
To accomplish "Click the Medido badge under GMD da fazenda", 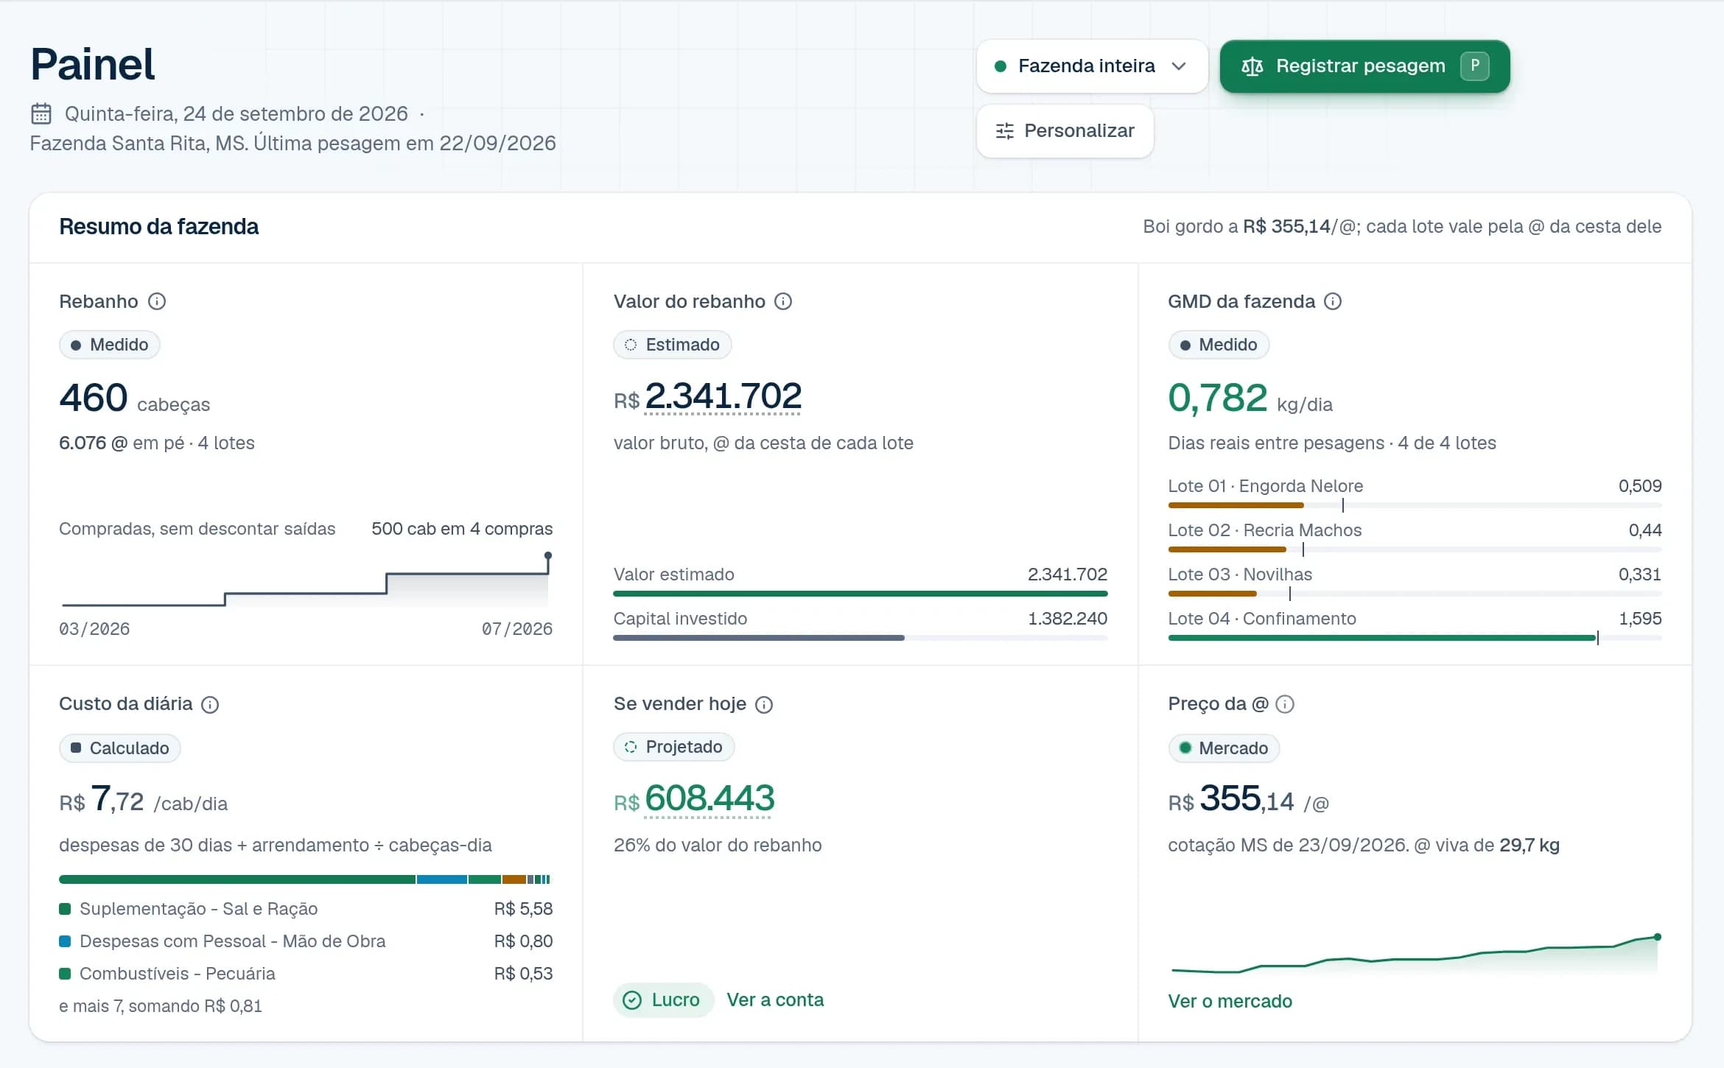I will click(1219, 345).
